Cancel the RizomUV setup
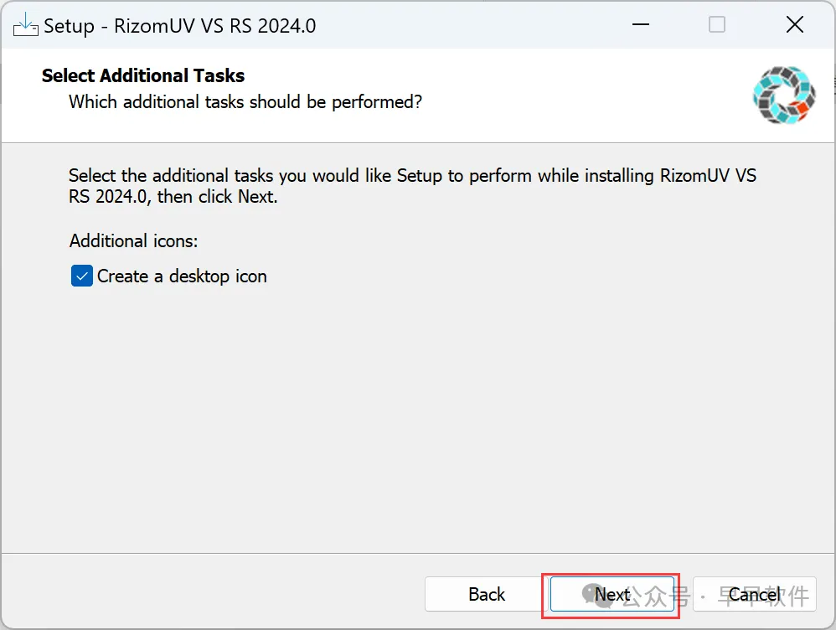The image size is (836, 630). pos(754,595)
